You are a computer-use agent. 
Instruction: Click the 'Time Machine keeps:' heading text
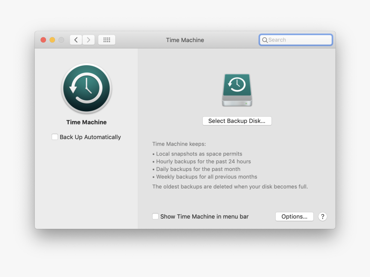tap(179, 144)
